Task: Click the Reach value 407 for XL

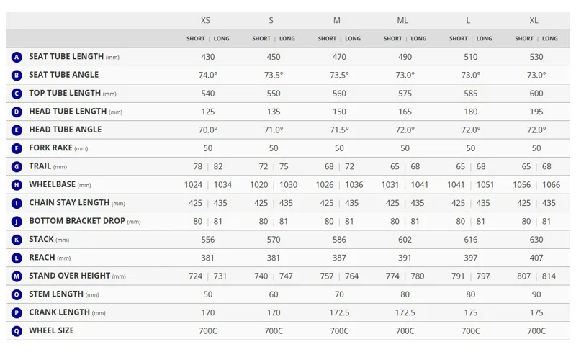Action: click(536, 258)
